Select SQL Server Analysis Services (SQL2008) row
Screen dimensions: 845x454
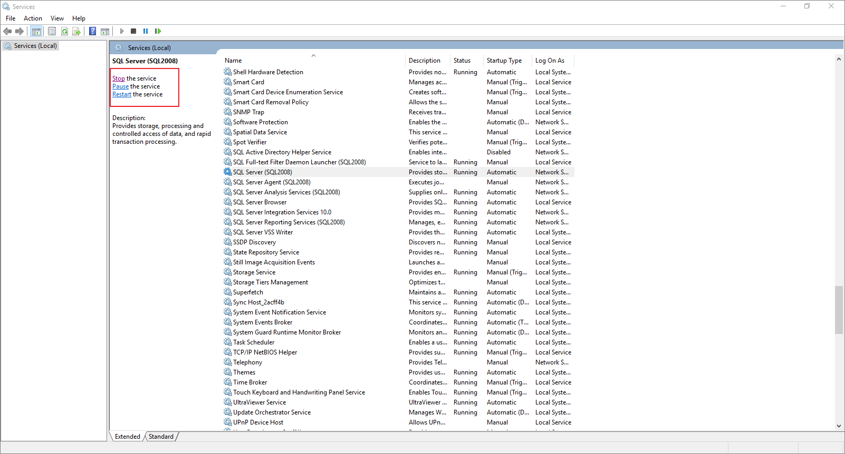(x=398, y=192)
